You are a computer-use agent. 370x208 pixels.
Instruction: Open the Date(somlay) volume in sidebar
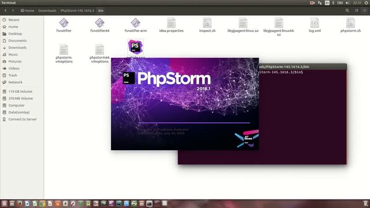(x=19, y=112)
